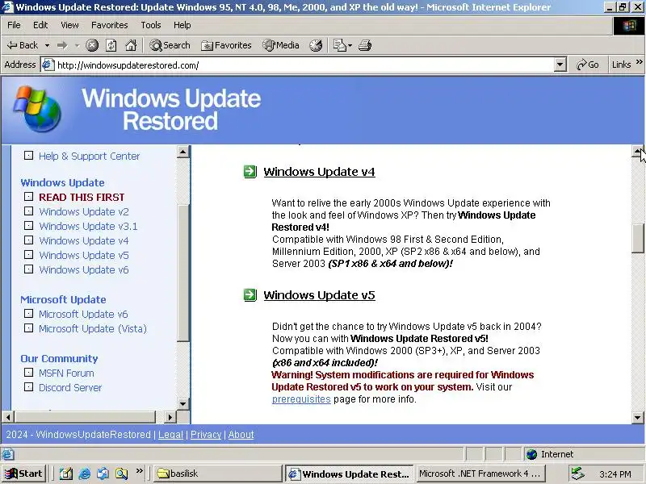Click the fourth quick launch search icon

pos(122,474)
